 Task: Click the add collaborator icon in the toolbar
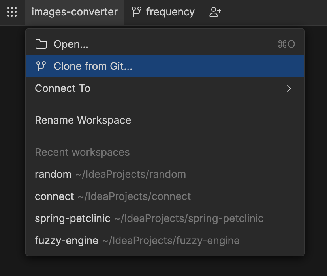coord(215,12)
